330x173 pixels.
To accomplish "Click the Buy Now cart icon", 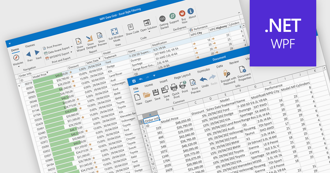I will 182,13.
